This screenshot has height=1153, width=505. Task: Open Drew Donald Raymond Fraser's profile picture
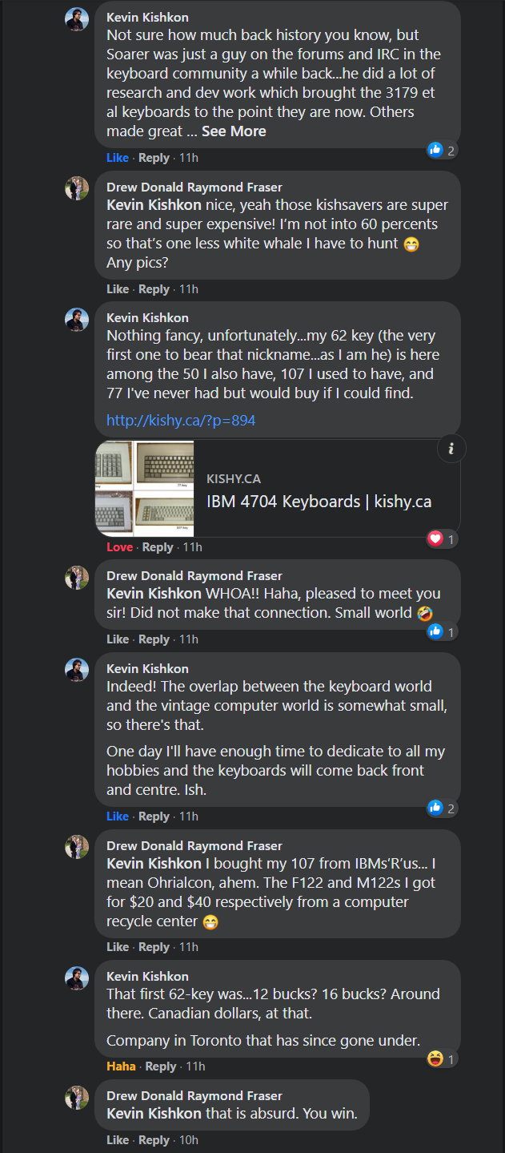click(x=78, y=189)
